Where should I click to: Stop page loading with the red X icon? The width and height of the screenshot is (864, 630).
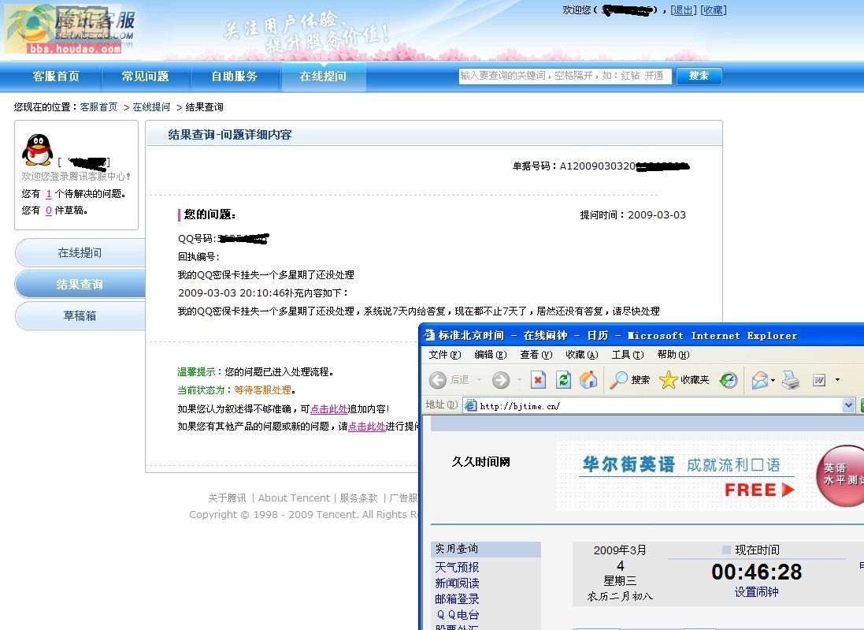[x=539, y=380]
